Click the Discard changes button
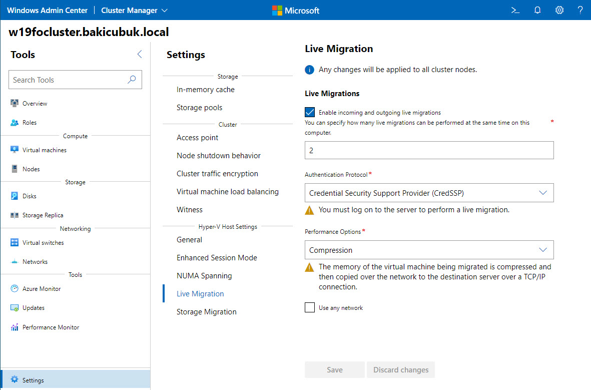Viewport: 591px width, 390px height. tap(401, 369)
